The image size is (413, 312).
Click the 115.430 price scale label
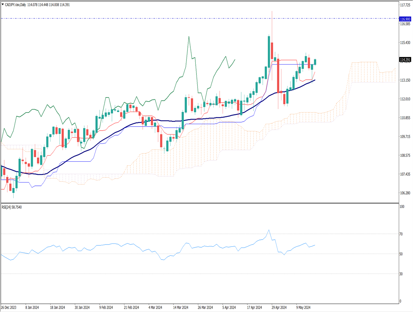[x=405, y=43]
